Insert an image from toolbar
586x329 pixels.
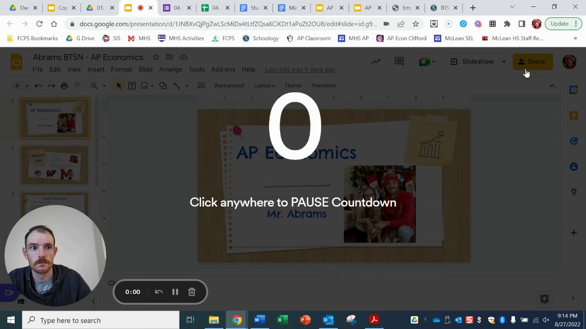click(x=144, y=85)
